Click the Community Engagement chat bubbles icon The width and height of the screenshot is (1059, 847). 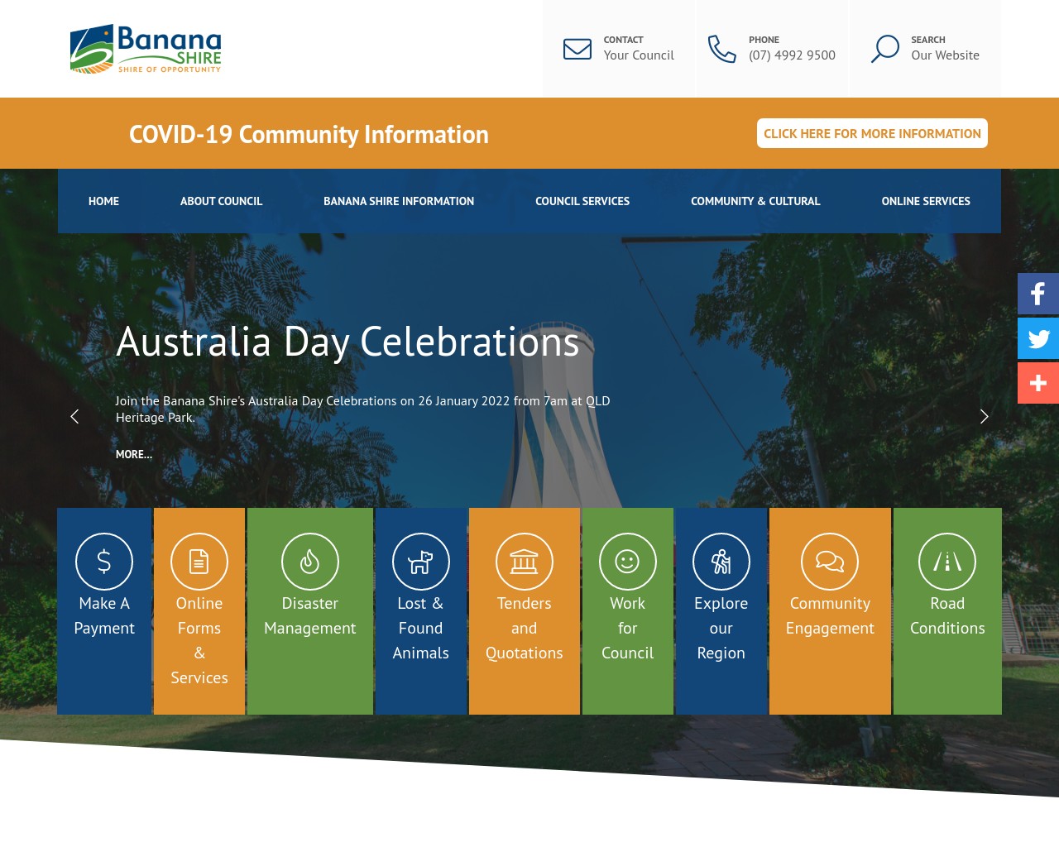coord(830,561)
